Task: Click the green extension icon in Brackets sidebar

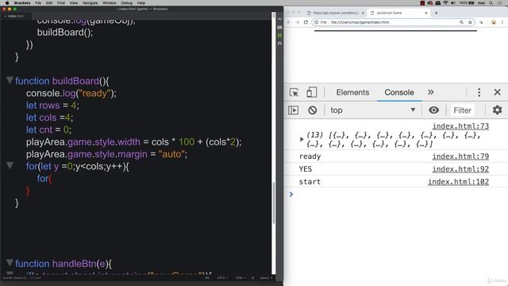Action: coord(279,35)
